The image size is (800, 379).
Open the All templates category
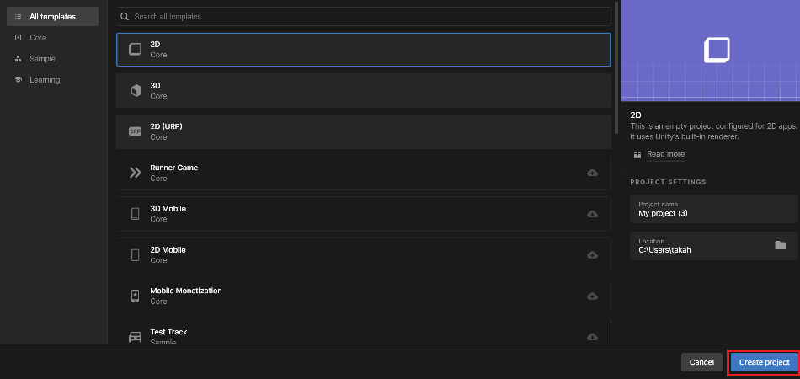[51, 16]
